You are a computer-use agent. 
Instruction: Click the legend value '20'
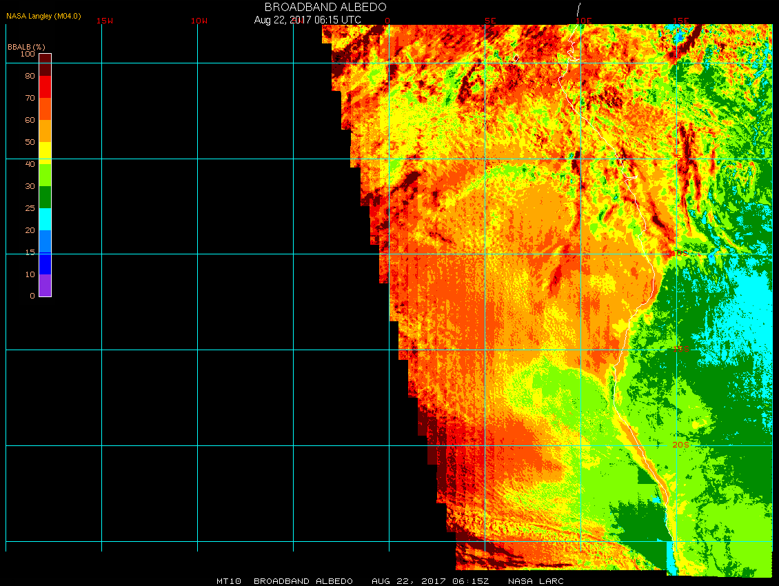30,230
